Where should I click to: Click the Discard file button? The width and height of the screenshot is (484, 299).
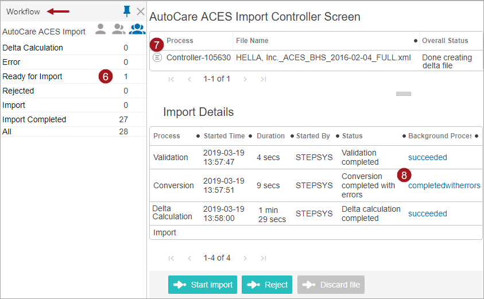point(331,285)
